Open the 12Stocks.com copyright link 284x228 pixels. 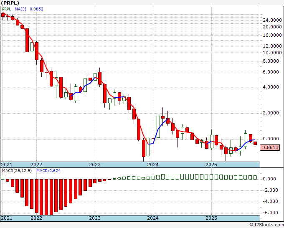(266, 225)
